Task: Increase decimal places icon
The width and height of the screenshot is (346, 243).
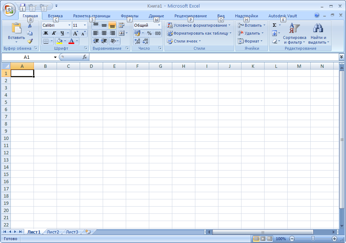Action: (x=137, y=41)
